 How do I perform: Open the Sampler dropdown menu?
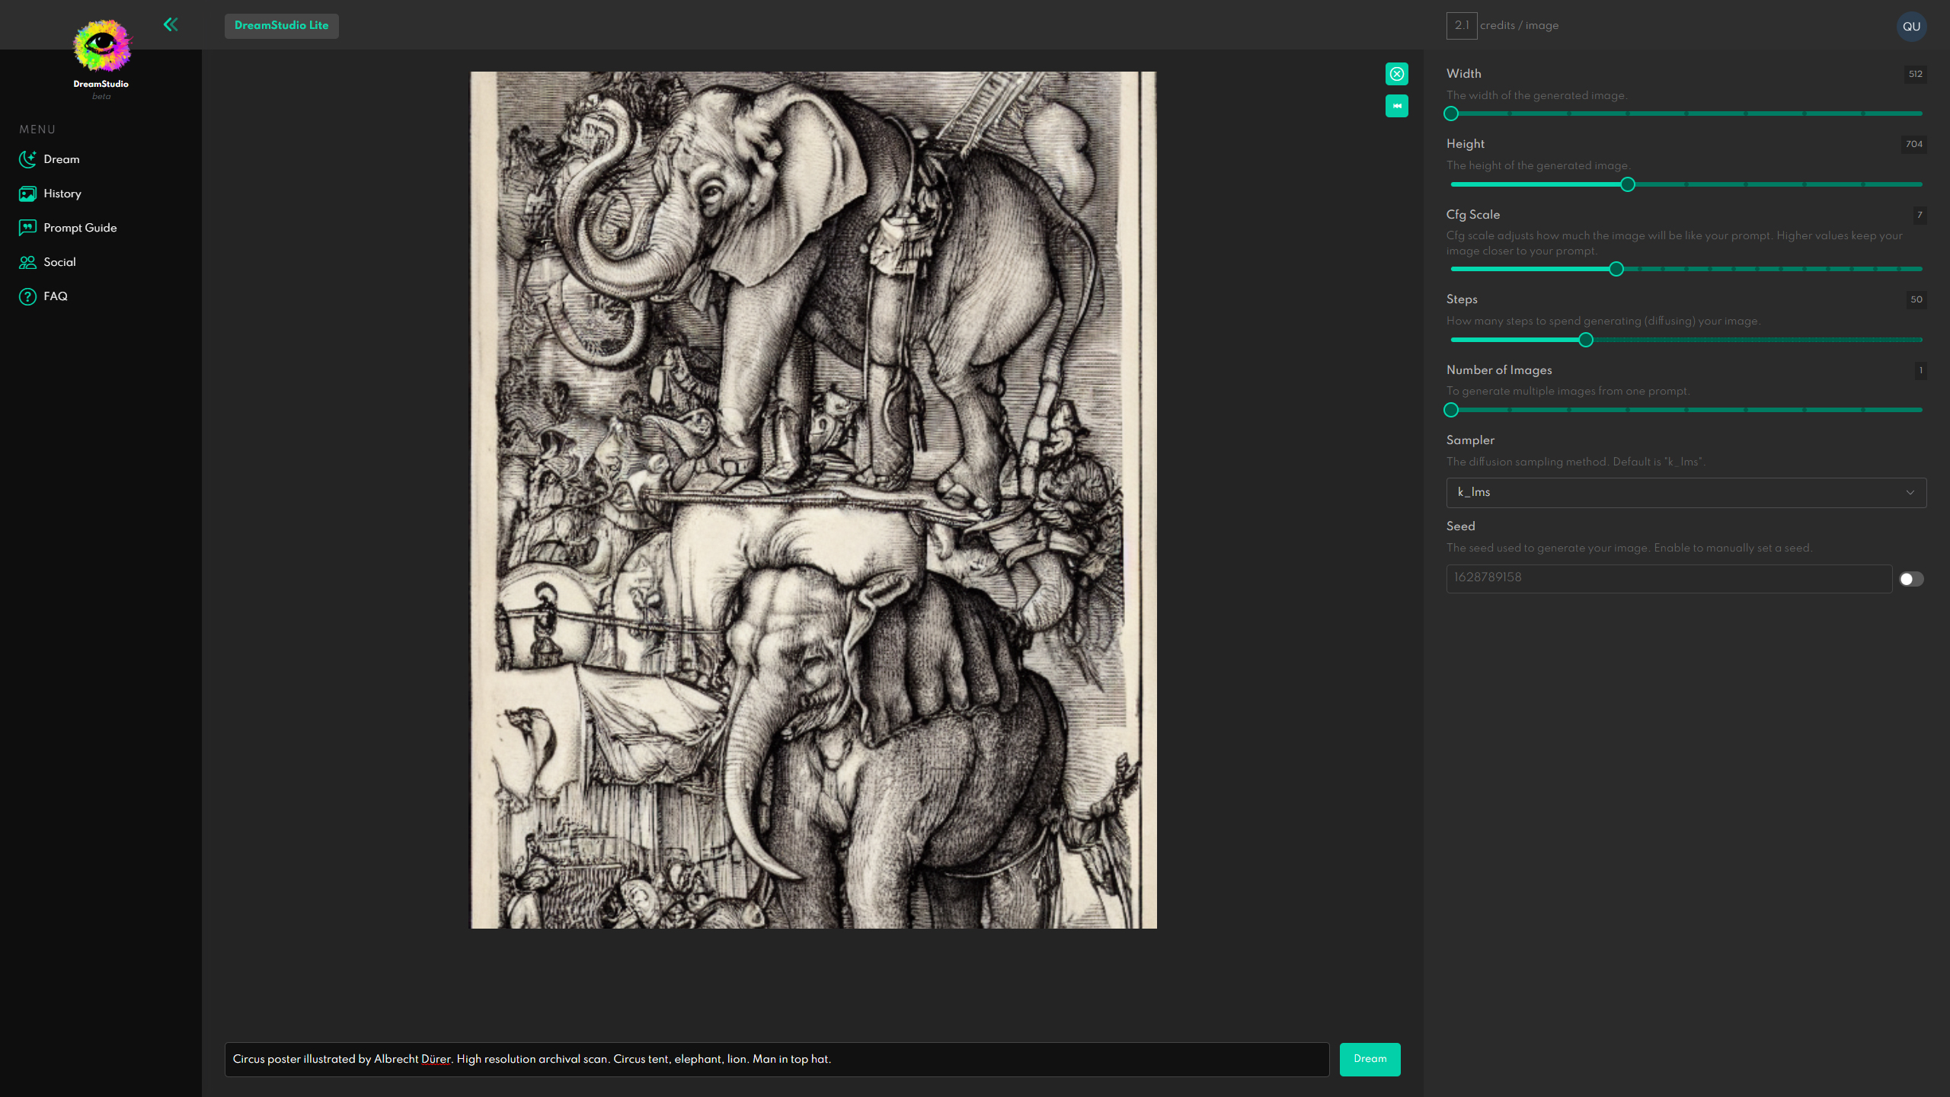pos(1685,491)
